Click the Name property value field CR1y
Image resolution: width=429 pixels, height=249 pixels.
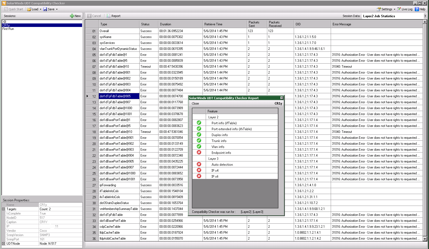click(60, 205)
